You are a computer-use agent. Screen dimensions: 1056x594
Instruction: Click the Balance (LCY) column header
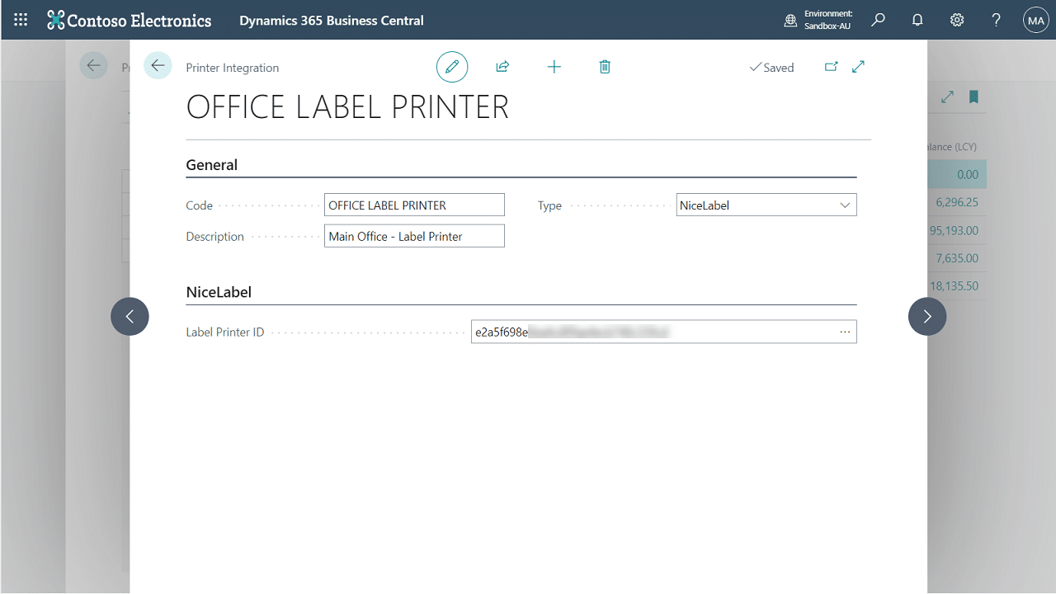point(952,147)
